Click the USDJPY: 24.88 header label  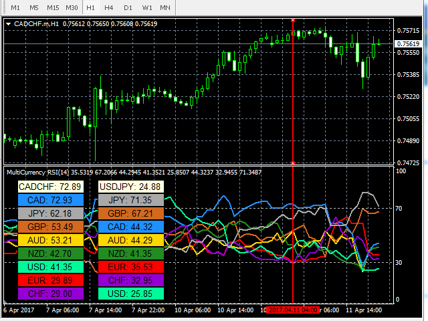[131, 187]
